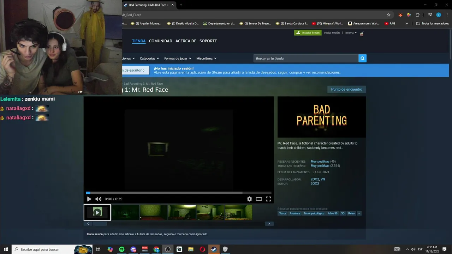Click recent reviews 'Muy positivas' link

click(320, 162)
